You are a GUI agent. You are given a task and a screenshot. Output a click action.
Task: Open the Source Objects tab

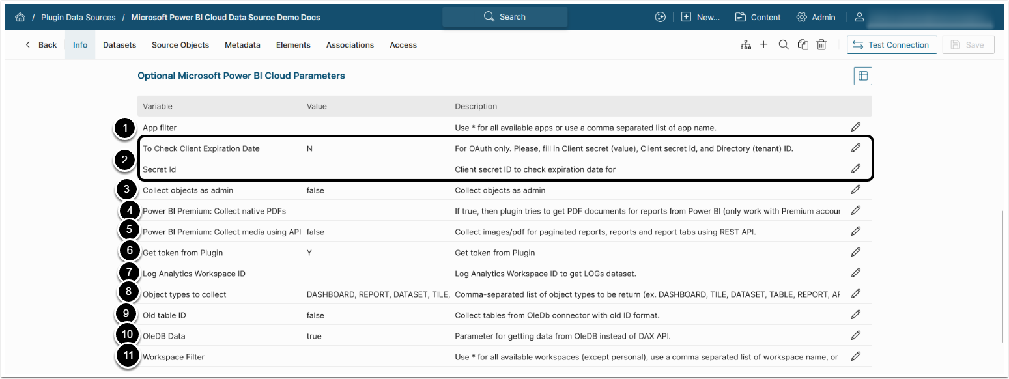point(180,45)
